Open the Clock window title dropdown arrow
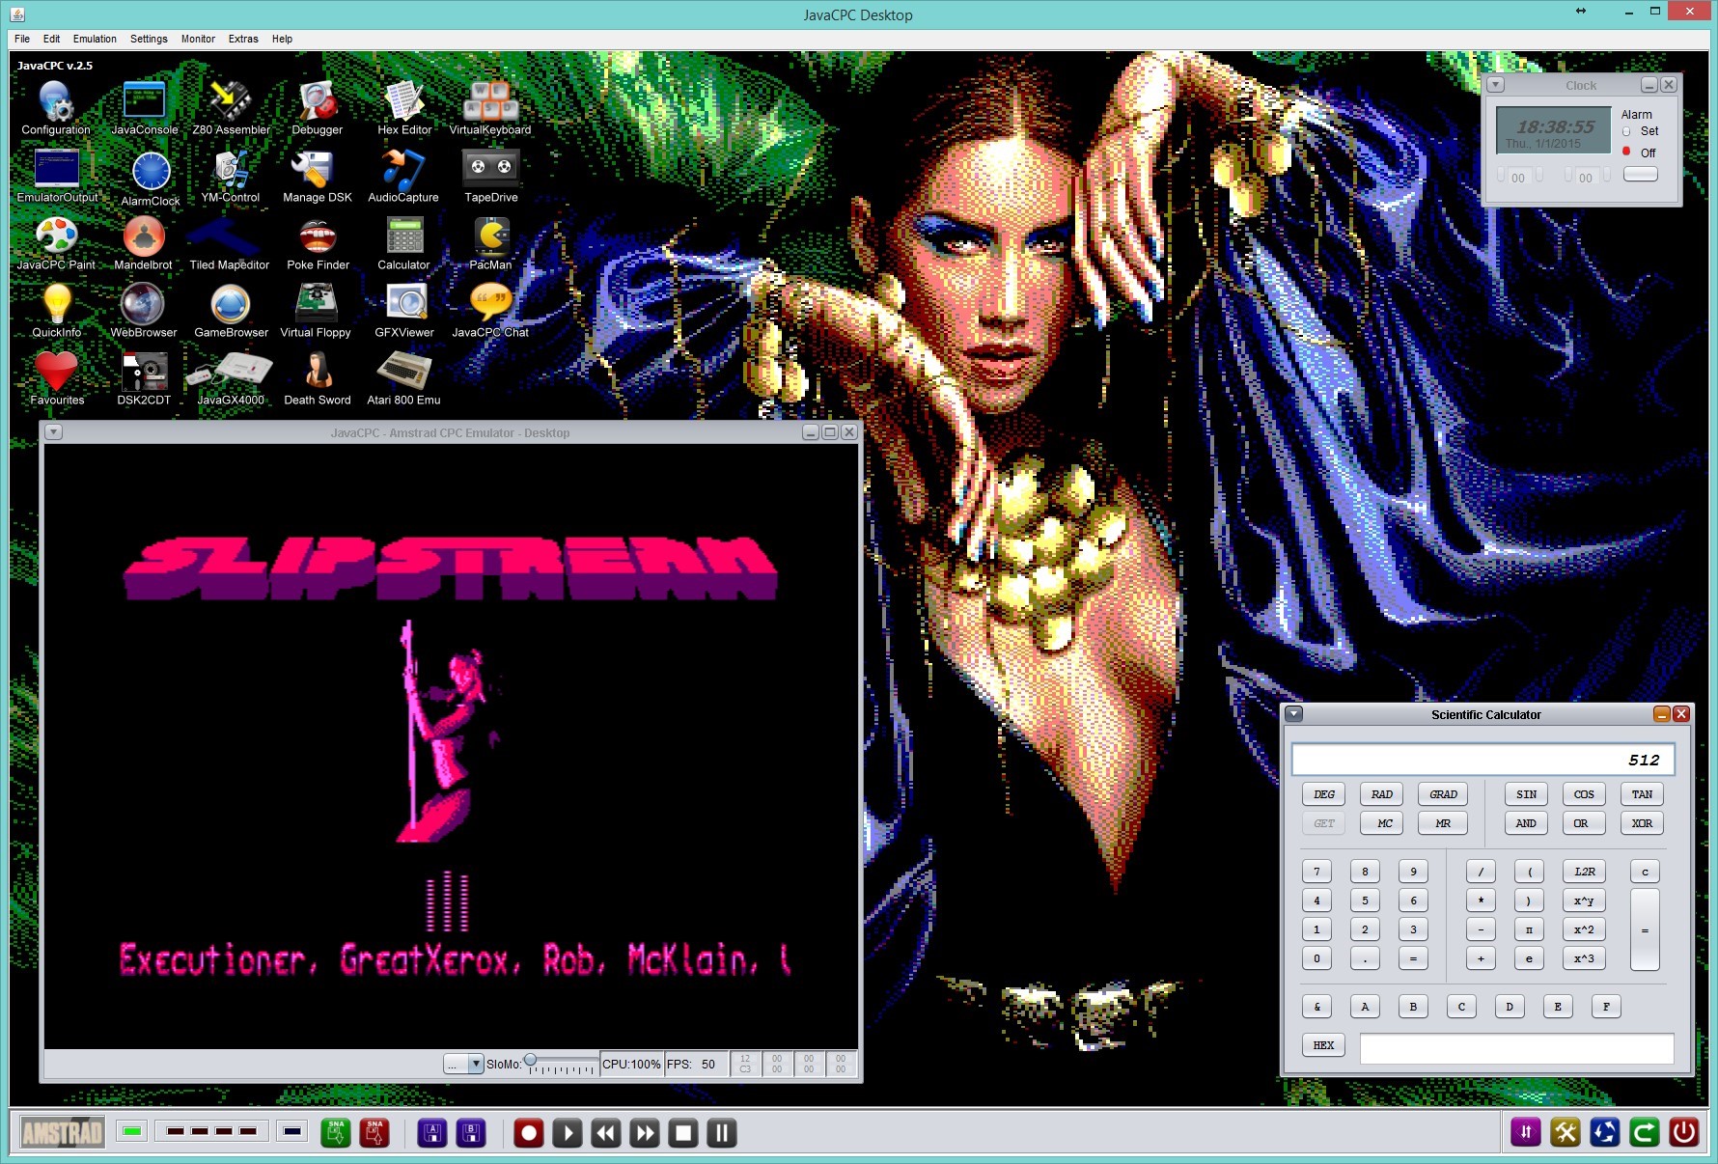The image size is (1718, 1164). pos(1495,85)
